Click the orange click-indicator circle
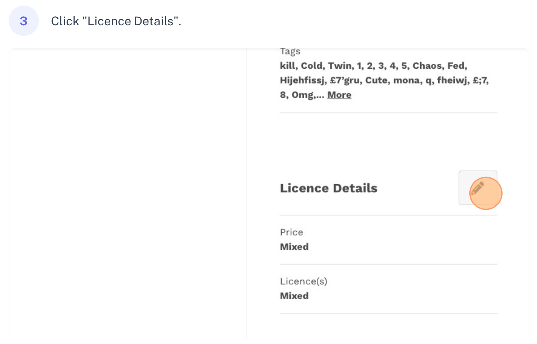 click(486, 193)
